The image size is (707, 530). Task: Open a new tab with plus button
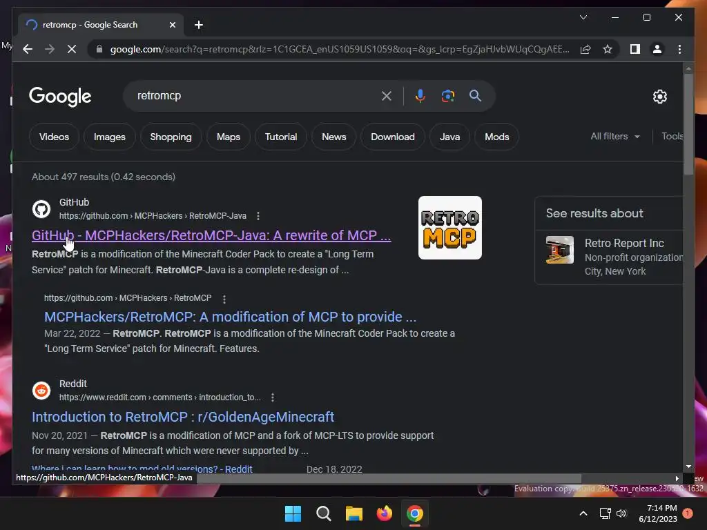[x=199, y=25]
